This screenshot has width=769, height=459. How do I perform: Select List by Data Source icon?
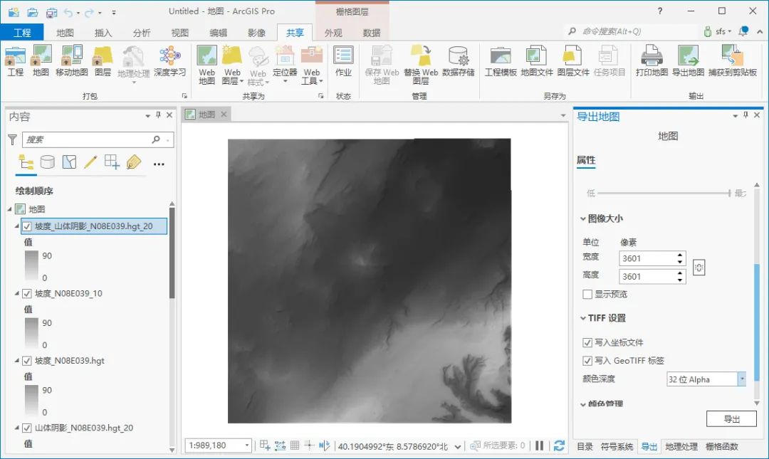click(47, 162)
